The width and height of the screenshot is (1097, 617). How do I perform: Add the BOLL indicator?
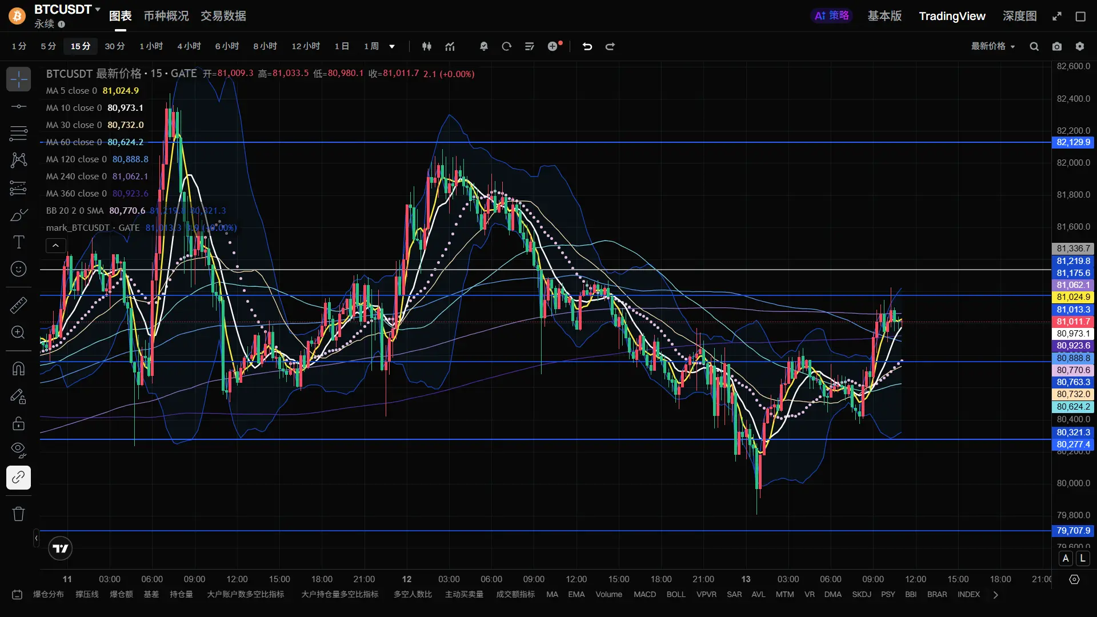(x=676, y=595)
